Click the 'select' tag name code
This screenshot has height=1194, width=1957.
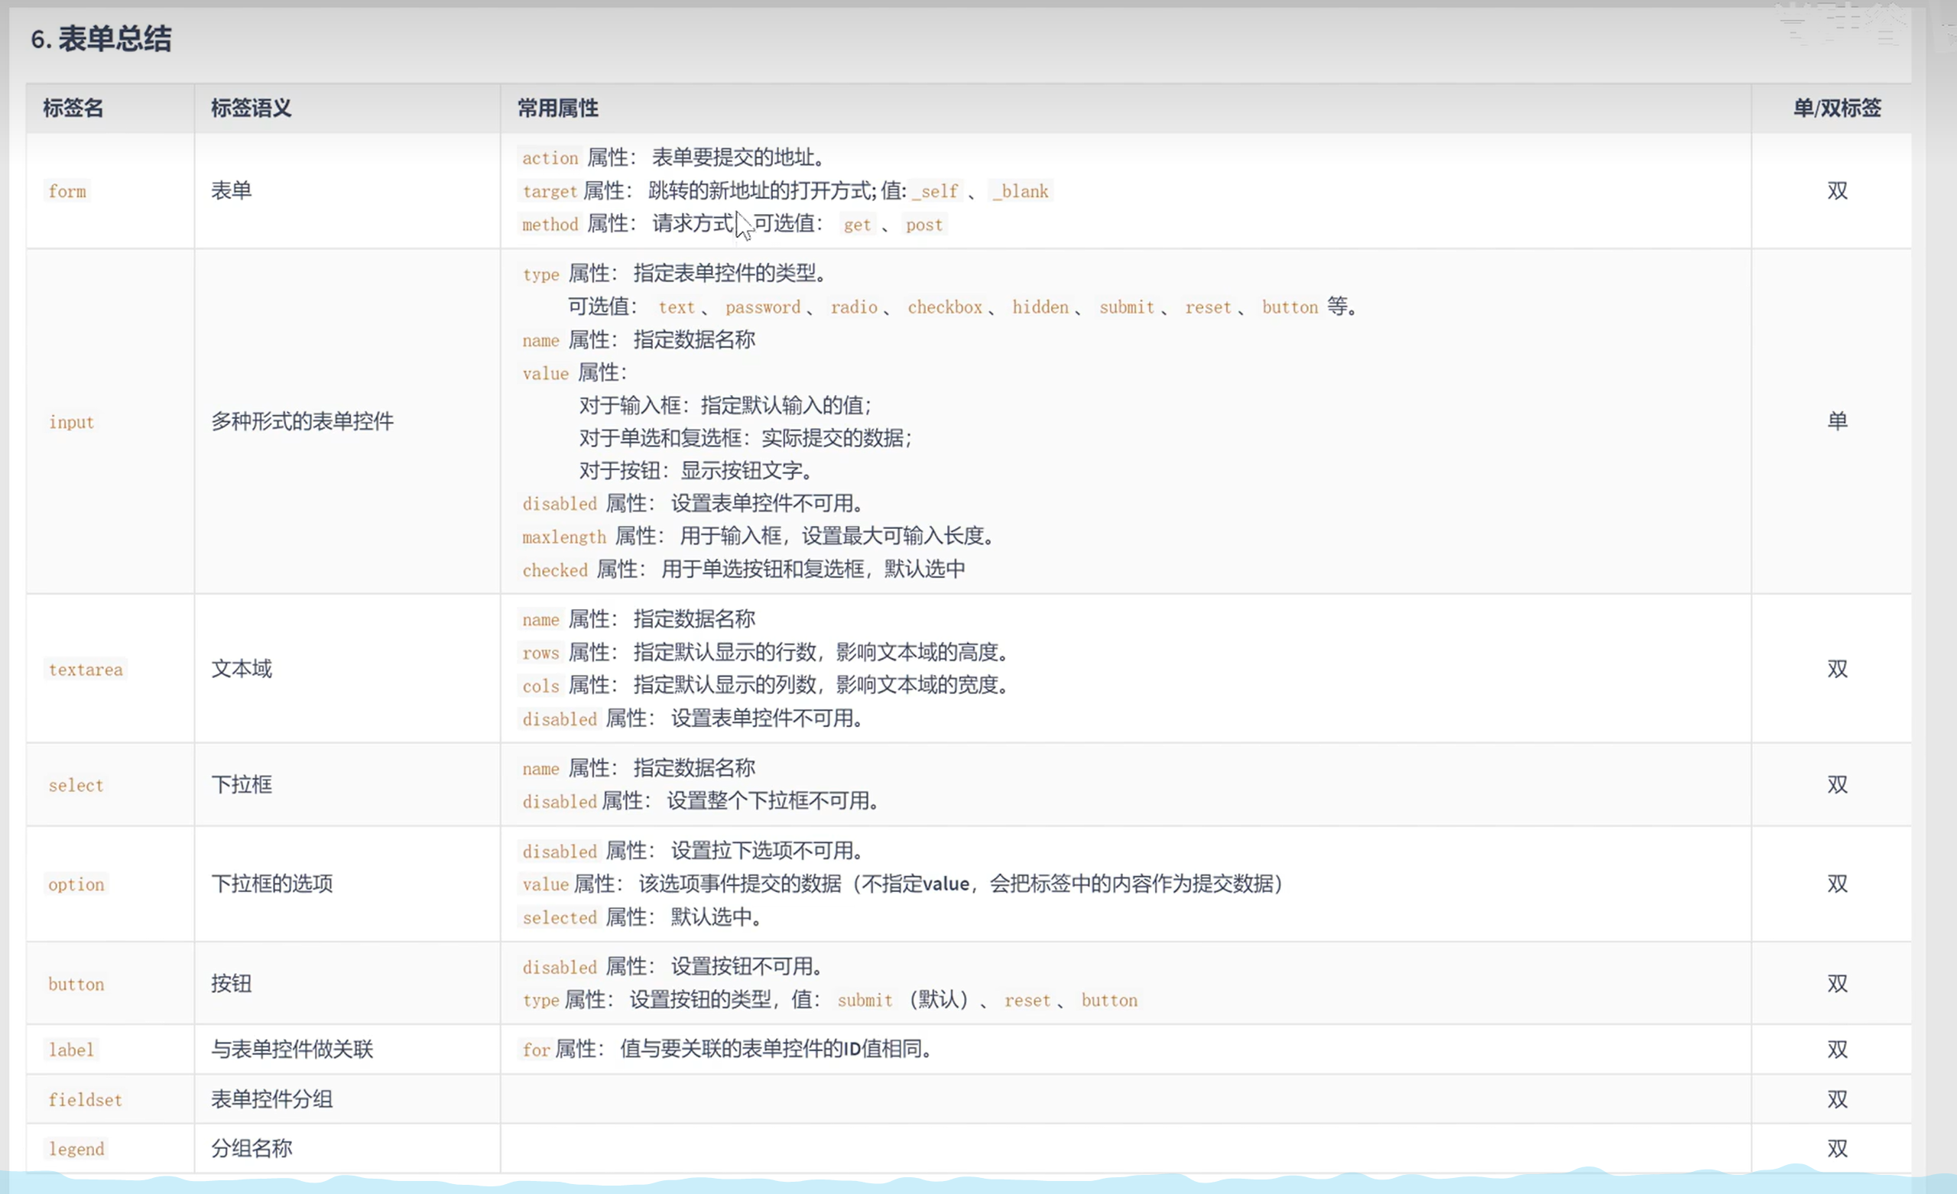coord(76,786)
